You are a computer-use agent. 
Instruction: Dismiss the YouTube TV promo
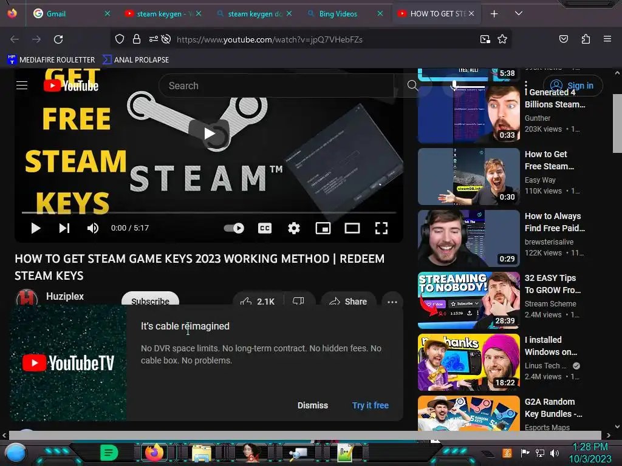coord(313,405)
